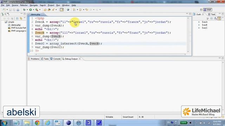
Task: Open the Source menu
Action: [15, 5]
